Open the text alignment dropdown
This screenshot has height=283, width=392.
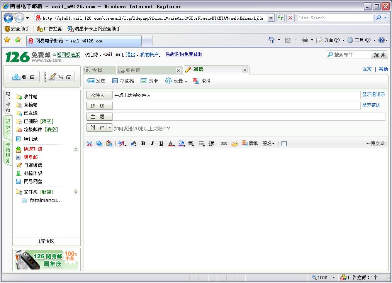coord(191,143)
